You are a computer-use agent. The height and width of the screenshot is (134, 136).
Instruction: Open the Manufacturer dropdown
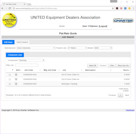(36, 48)
